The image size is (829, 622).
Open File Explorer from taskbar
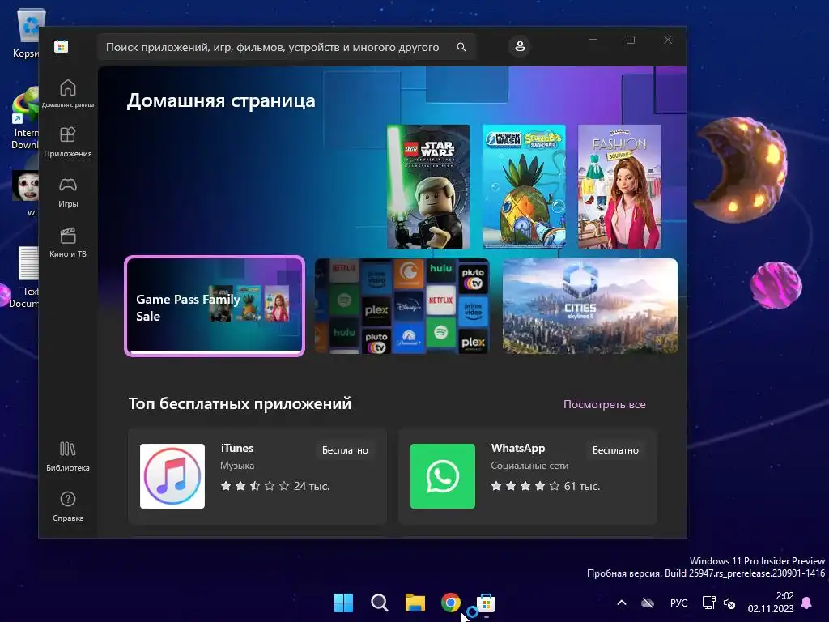point(415,603)
